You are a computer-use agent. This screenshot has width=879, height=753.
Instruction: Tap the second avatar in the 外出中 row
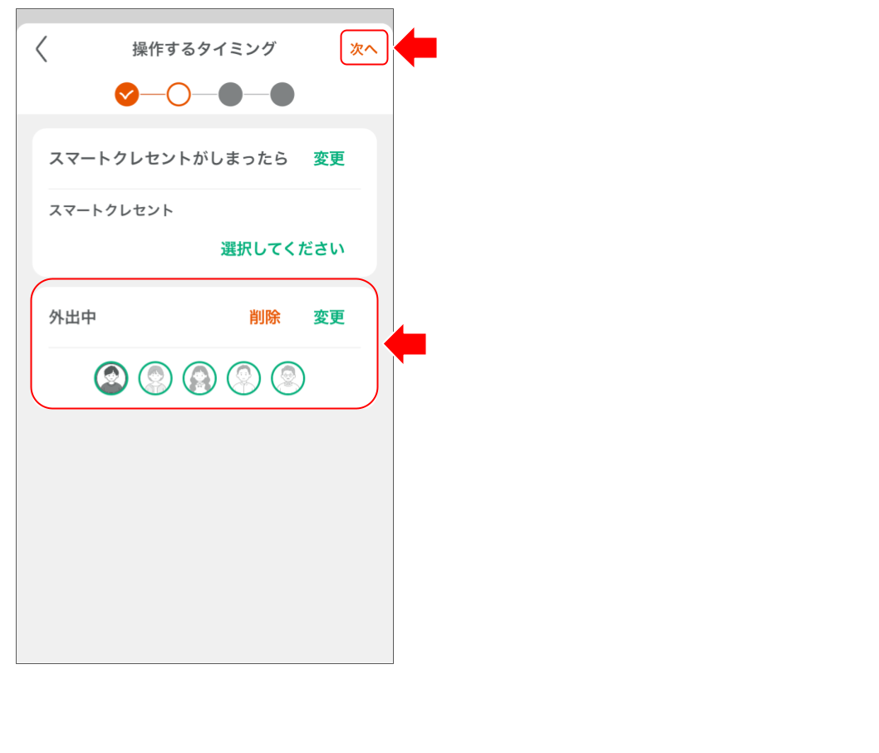click(x=155, y=378)
